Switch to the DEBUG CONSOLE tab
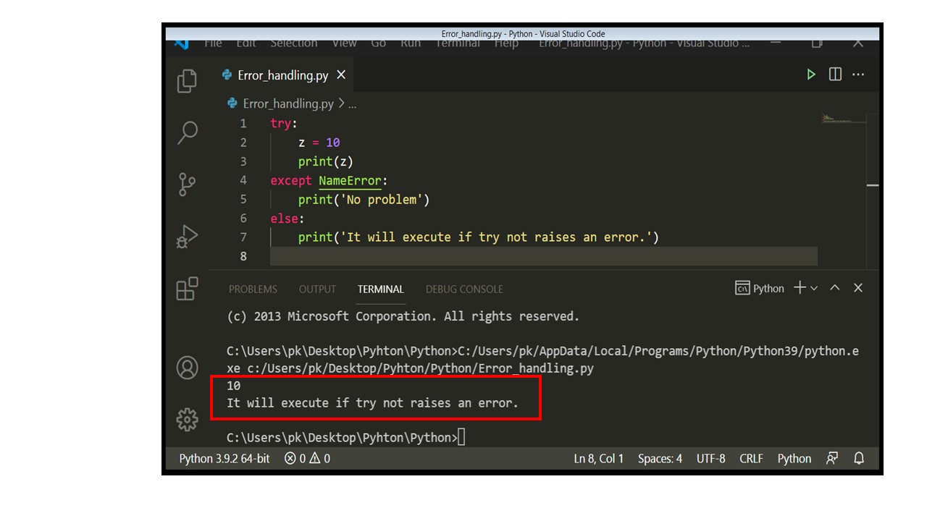This screenshot has height=521, width=927. tap(463, 289)
